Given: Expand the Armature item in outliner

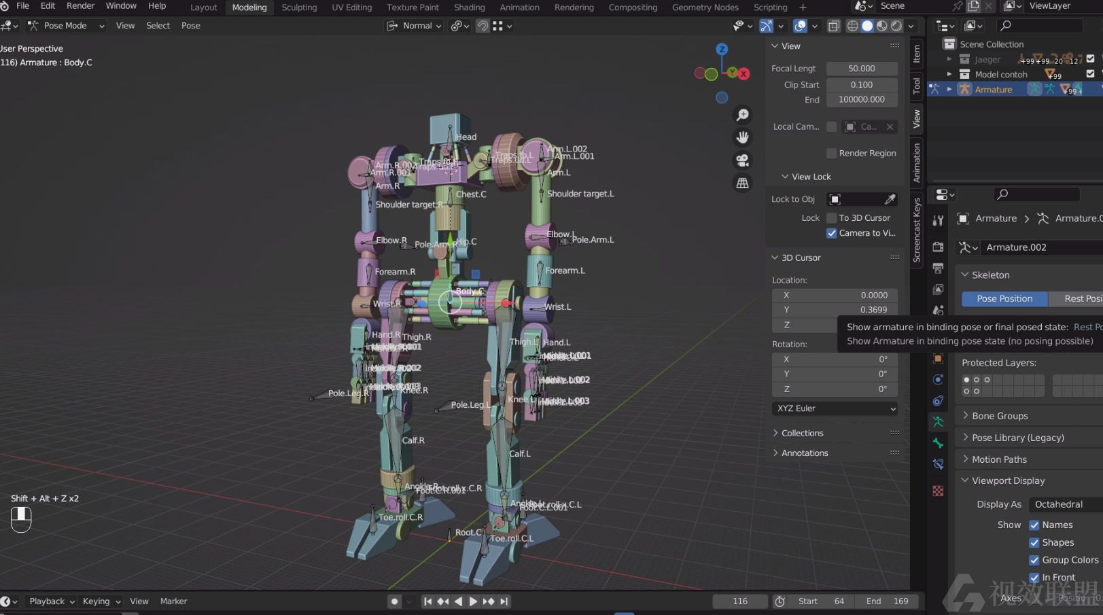Looking at the screenshot, I should 949,90.
